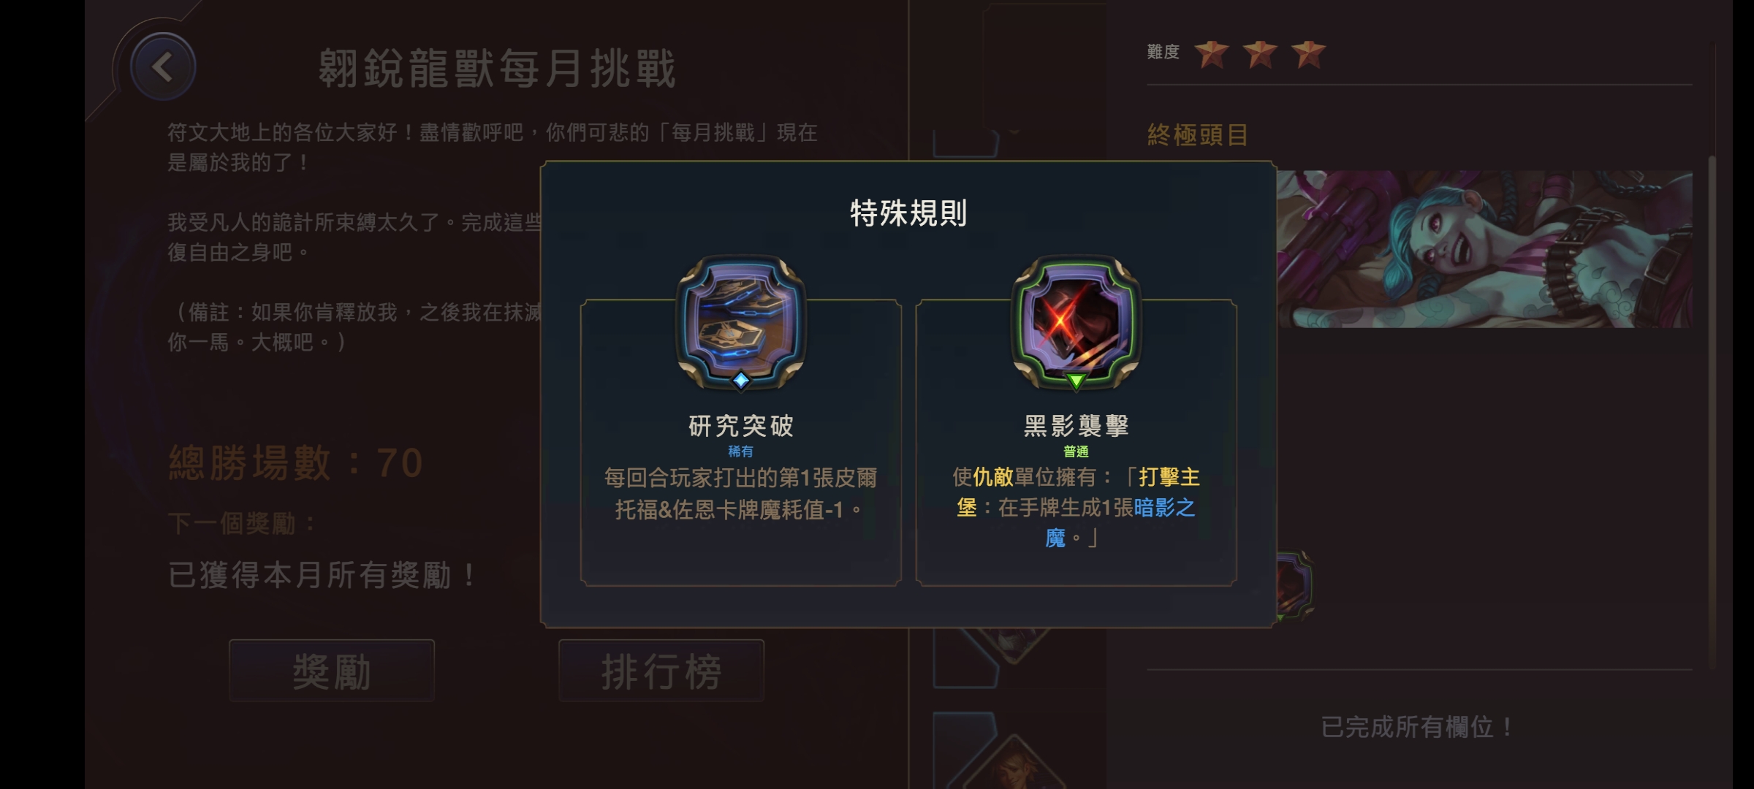
Task: Tap the 黑影襲擊 power icon
Action: click(x=1075, y=321)
